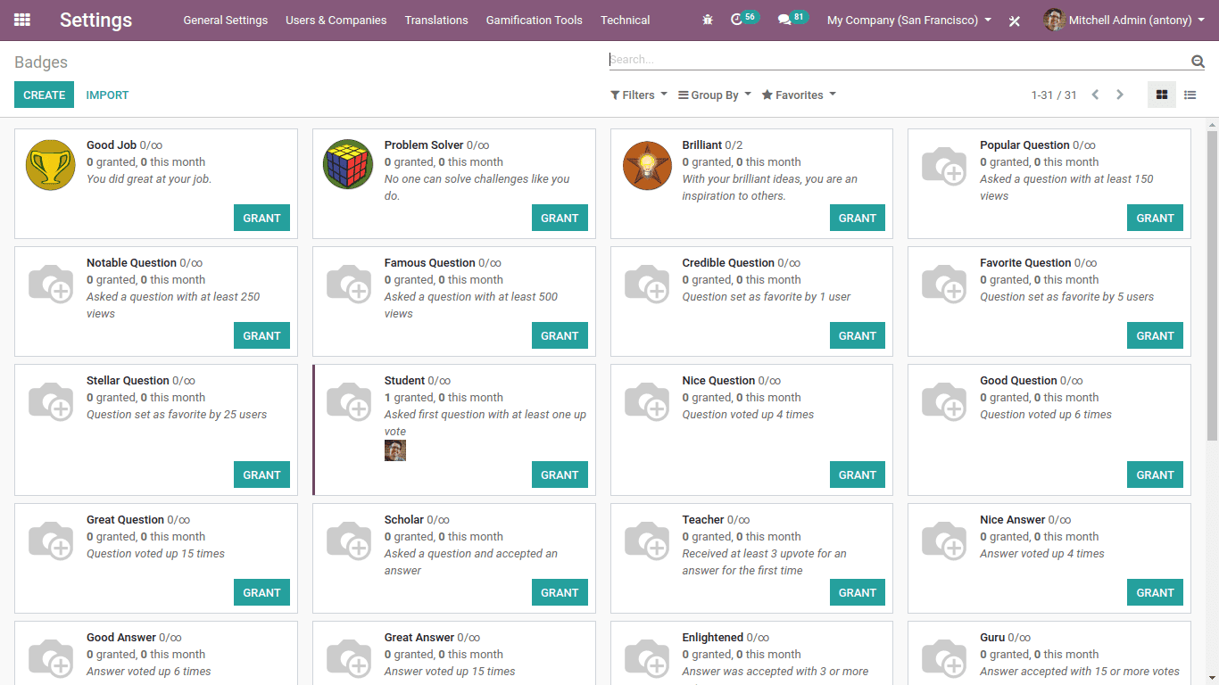Open the Group By dropdown
The width and height of the screenshot is (1219, 685).
point(715,95)
